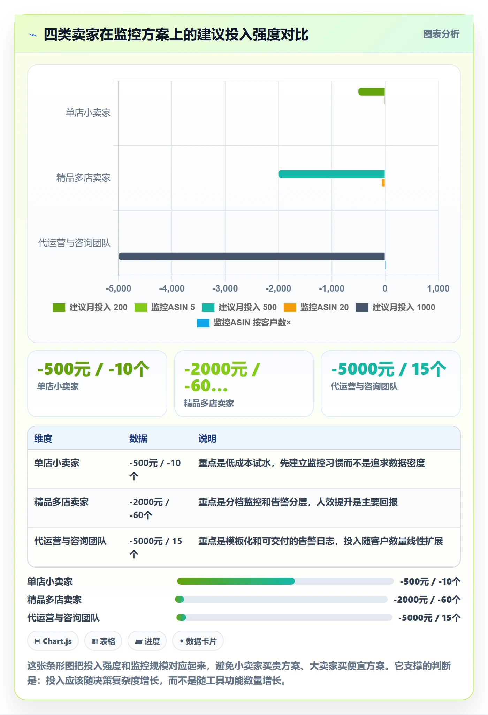Toggle the 建议月投入 1000 legend item
Screen dimensions: 488x715
(x=396, y=307)
